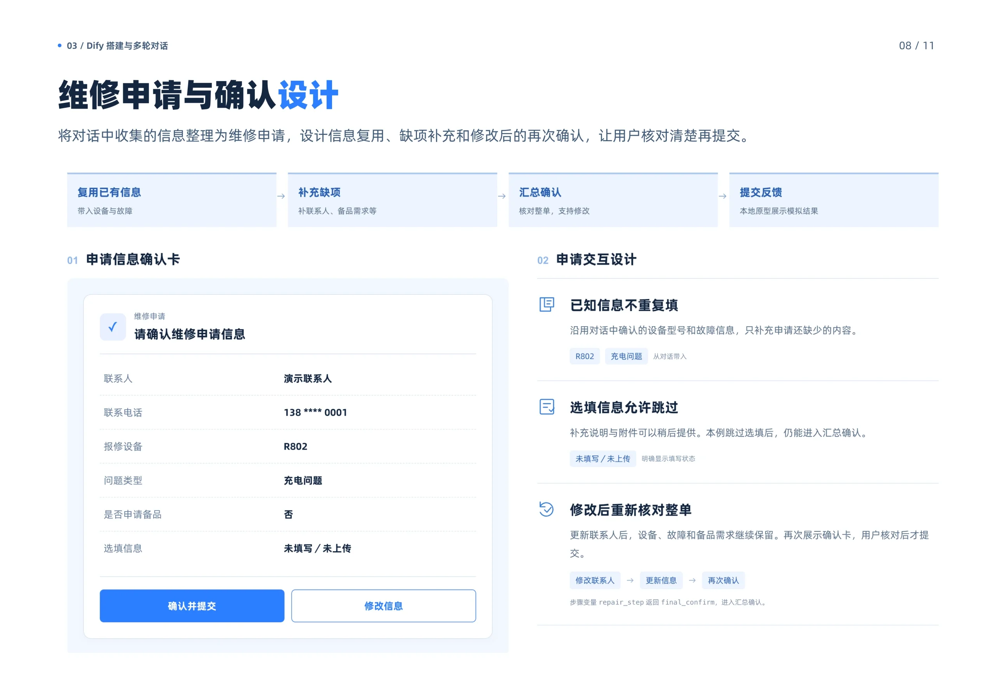Click the 确认并提交 button
Screen dimensions: 993x699
pos(192,606)
